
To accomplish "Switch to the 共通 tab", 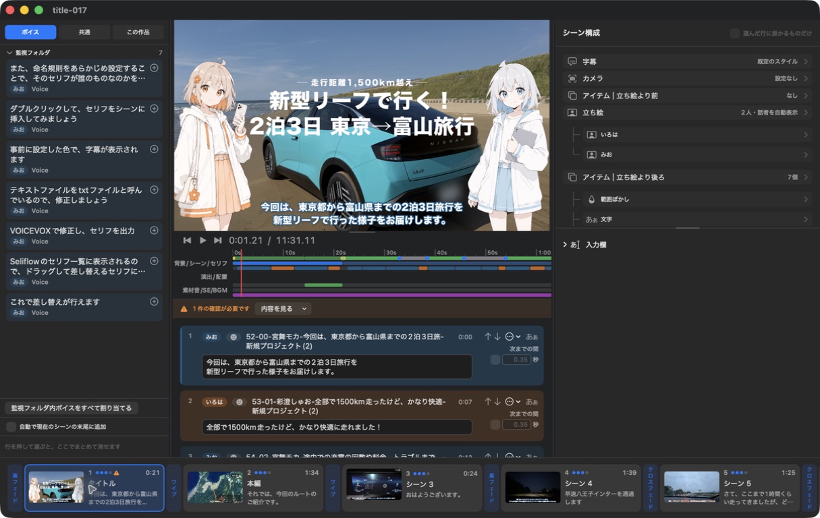I will pyautogui.click(x=84, y=32).
